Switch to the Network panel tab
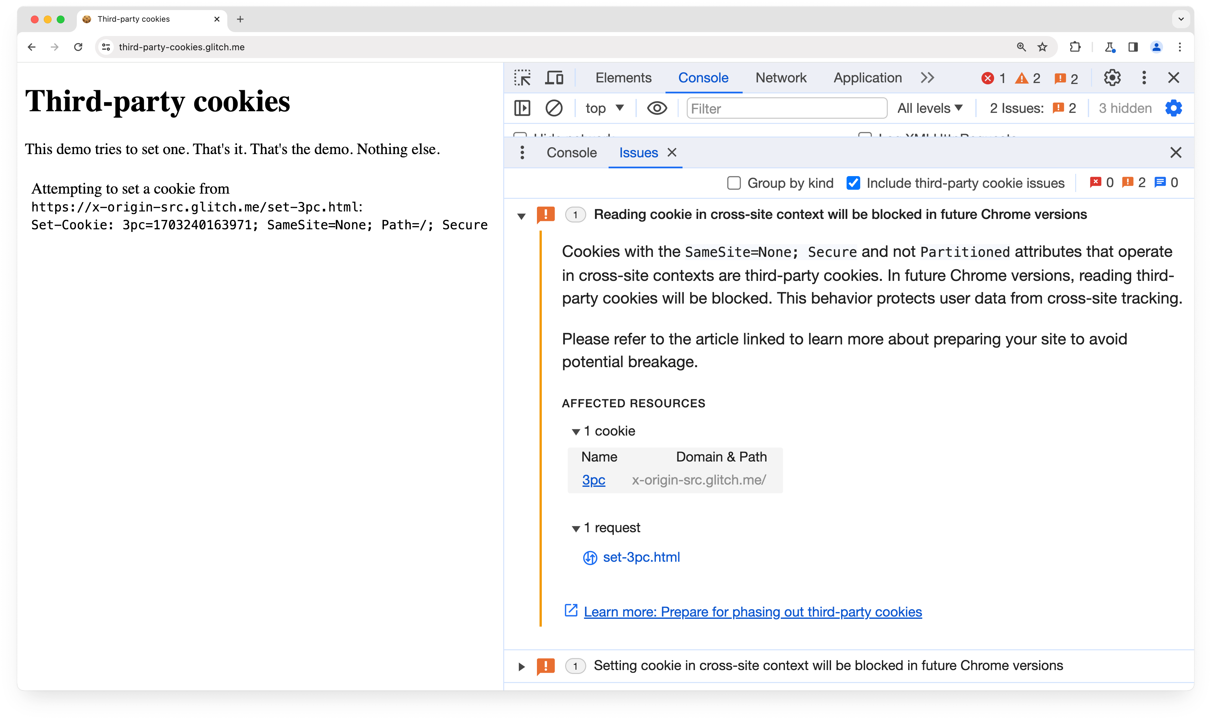Screen dimensions: 1212x720 coord(780,77)
